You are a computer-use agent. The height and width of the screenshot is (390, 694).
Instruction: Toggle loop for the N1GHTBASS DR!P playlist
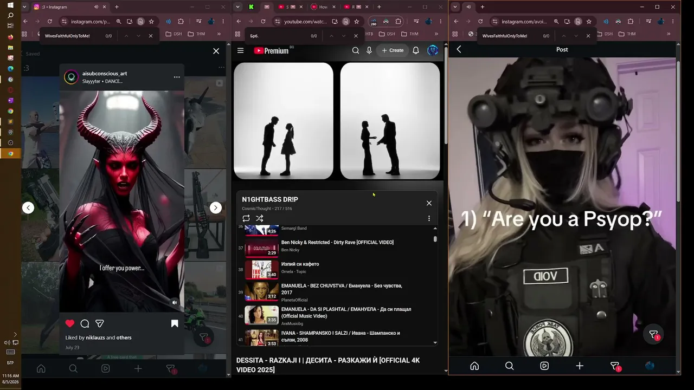click(x=246, y=218)
